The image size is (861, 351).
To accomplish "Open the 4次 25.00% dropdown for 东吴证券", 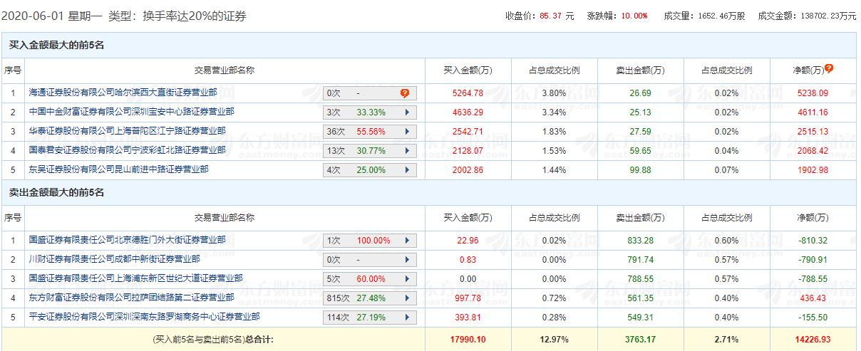I will 406,170.
